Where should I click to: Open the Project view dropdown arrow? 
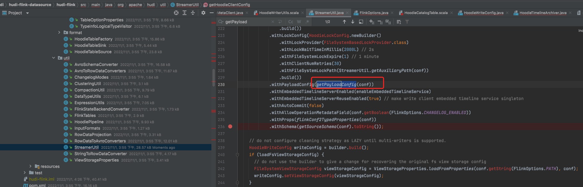tap(28, 13)
